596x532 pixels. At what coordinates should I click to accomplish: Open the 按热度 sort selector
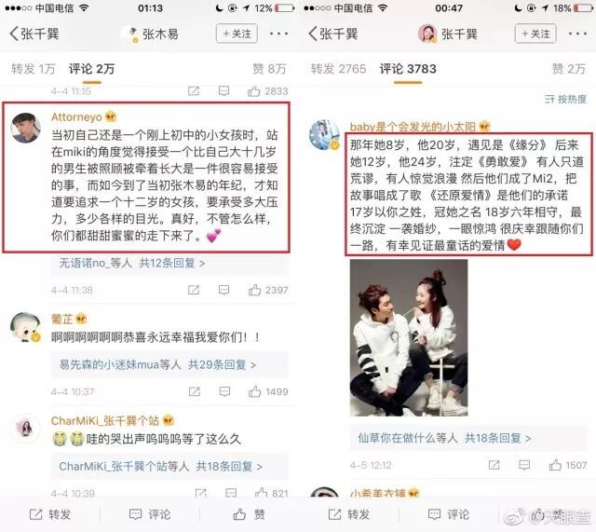click(565, 100)
